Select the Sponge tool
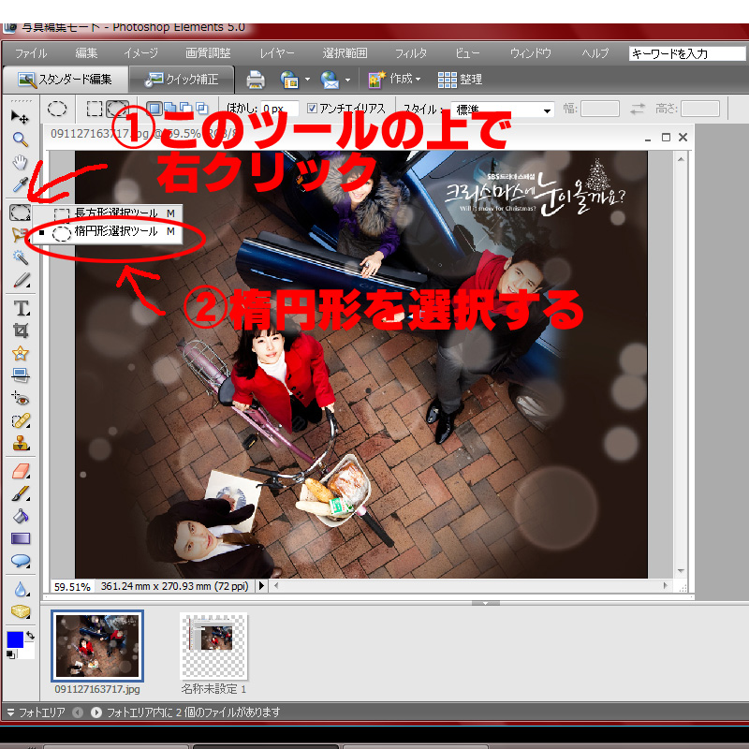 pyautogui.click(x=21, y=611)
